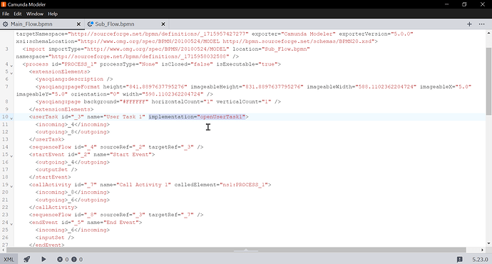The width and height of the screenshot is (492, 264).
Task: Click the Sub_Flow tab file icon
Action: click(90, 24)
